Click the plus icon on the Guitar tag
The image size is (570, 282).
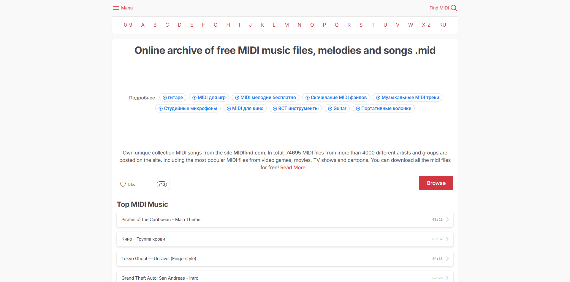click(330, 108)
